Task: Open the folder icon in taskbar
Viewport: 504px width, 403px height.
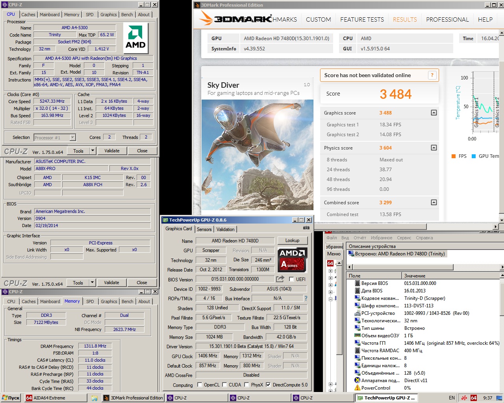Action: (x=94, y=398)
